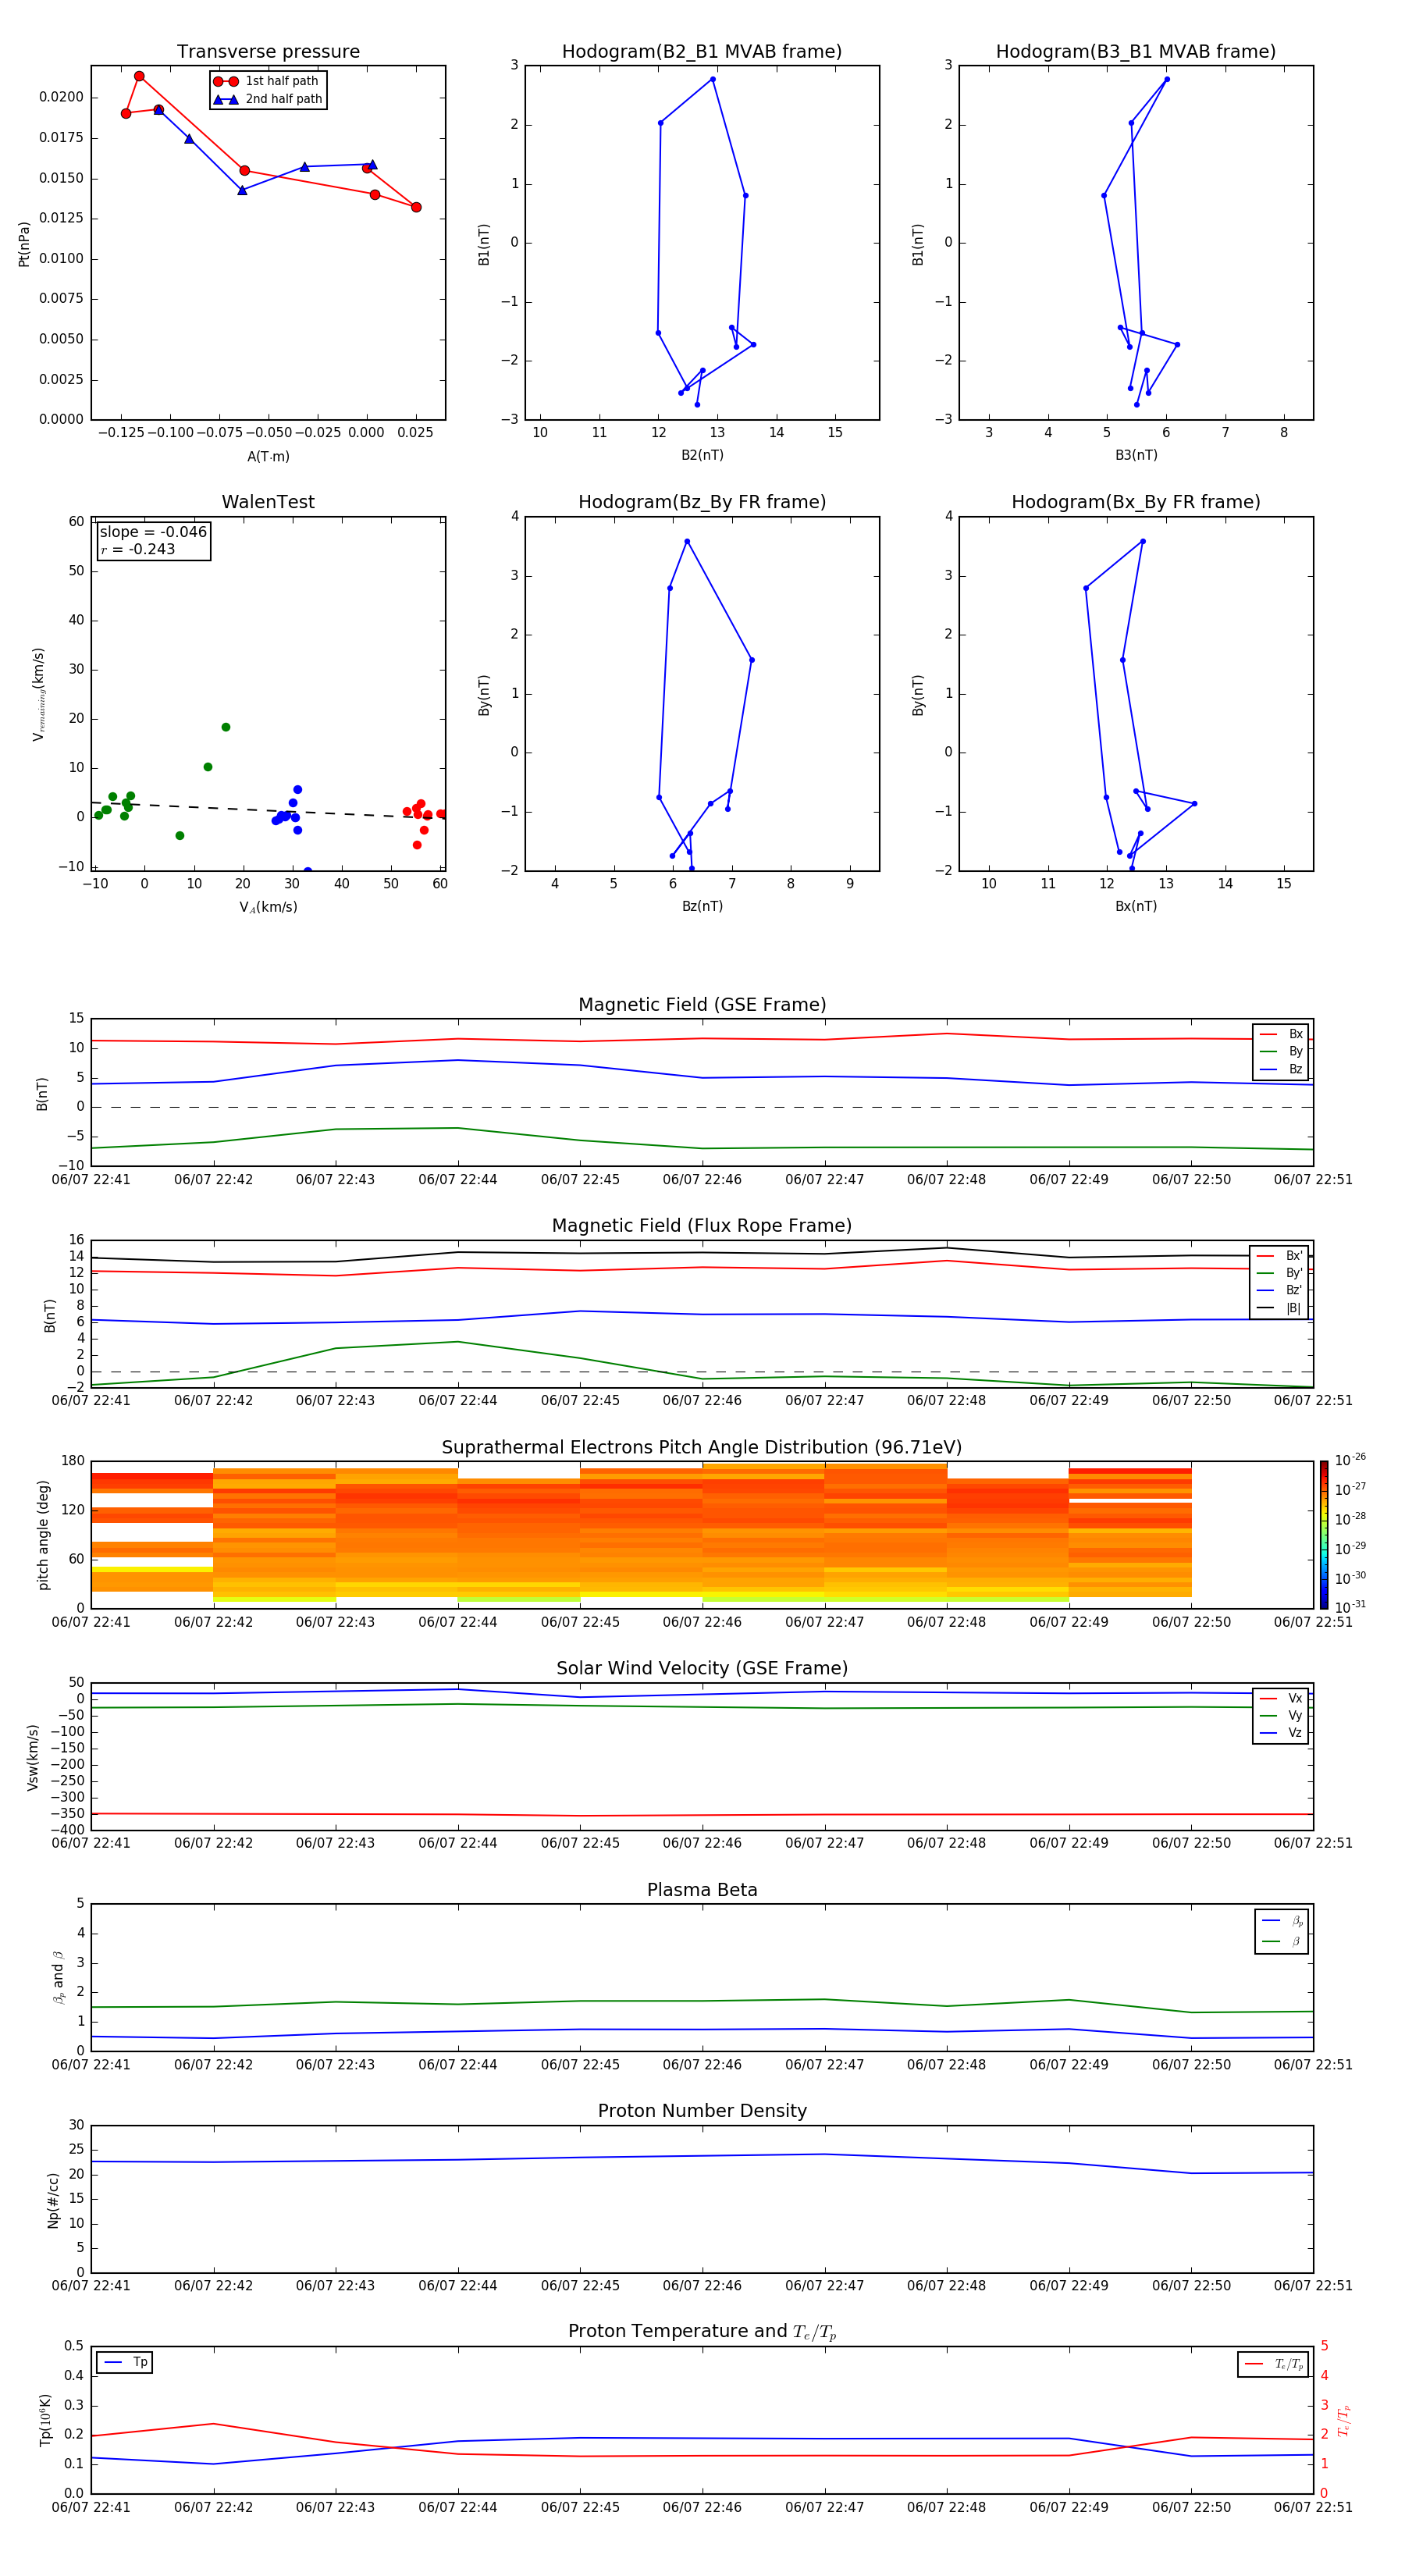Click the "Pt(nPa)" y-axis label
The height and width of the screenshot is (2576, 1405).
pyautogui.click(x=24, y=243)
